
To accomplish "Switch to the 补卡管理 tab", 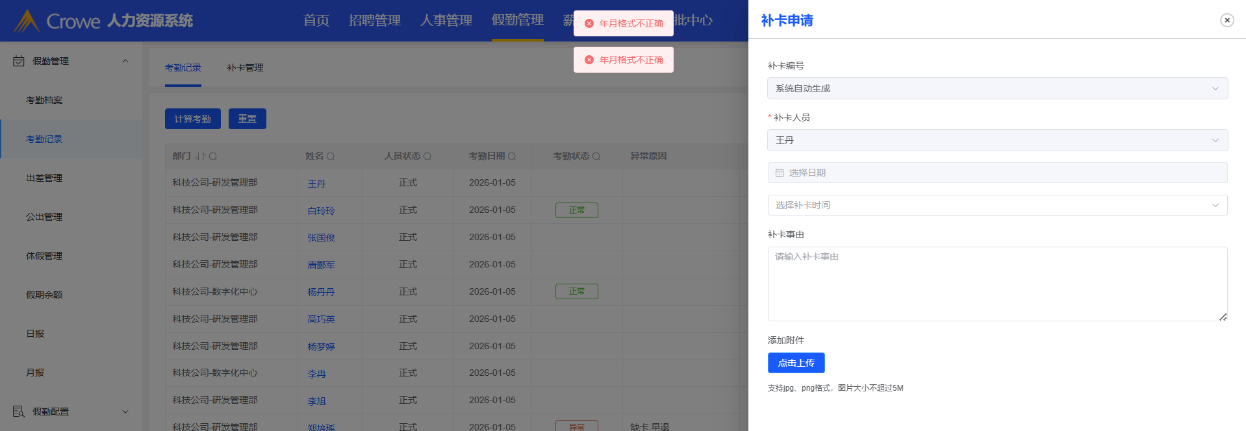I will tap(245, 68).
